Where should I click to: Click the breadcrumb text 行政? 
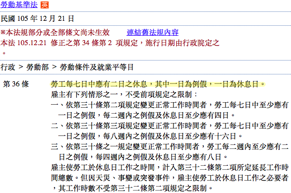click(x=7, y=67)
